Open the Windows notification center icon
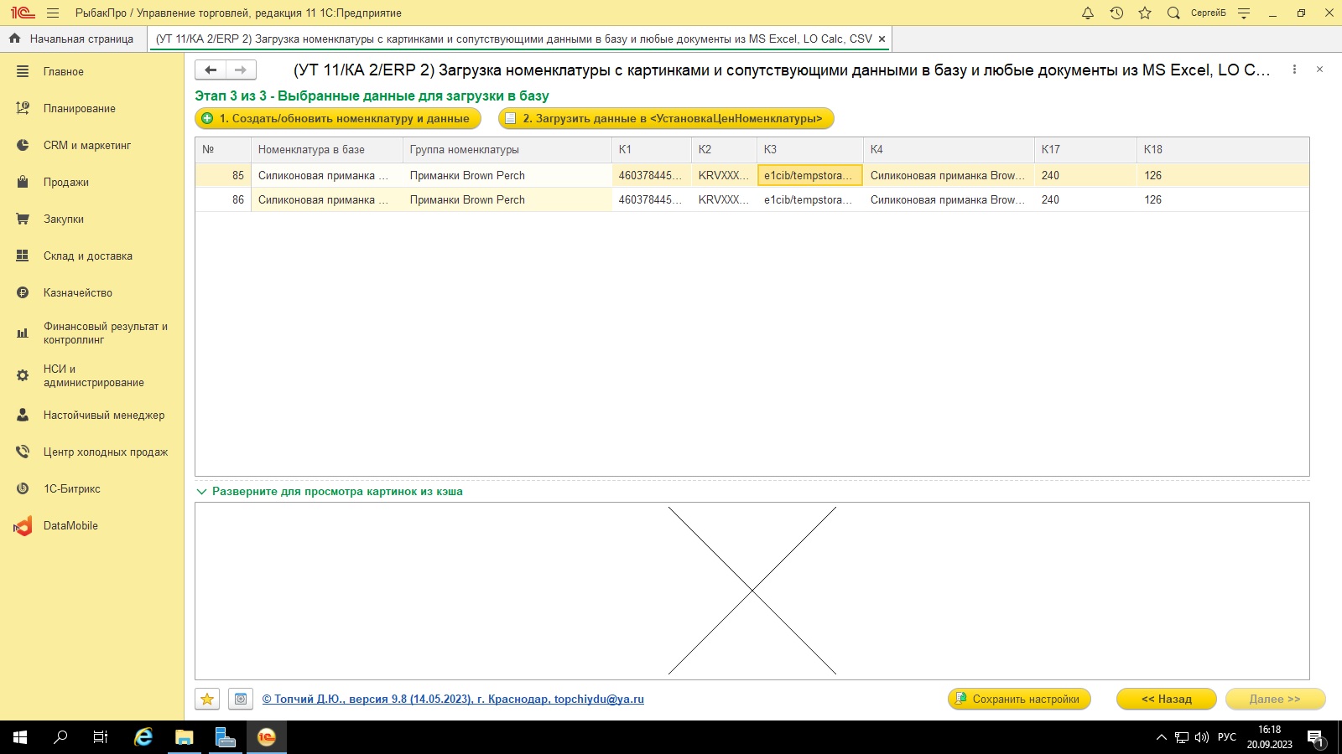 click(x=1316, y=739)
